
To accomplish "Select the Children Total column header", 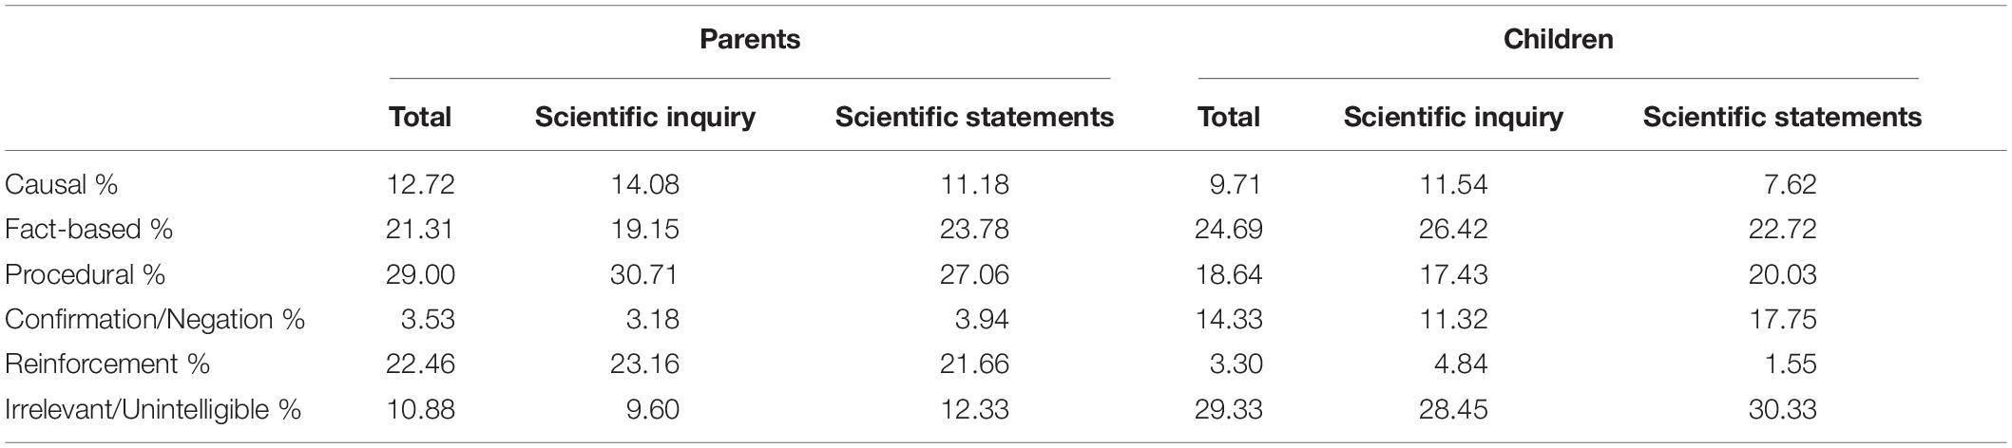I will (x=1229, y=117).
